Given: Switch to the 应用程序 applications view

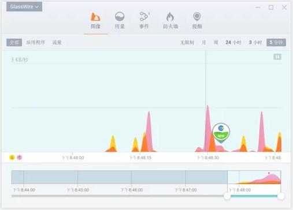Looking at the screenshot, I should click(x=36, y=43).
